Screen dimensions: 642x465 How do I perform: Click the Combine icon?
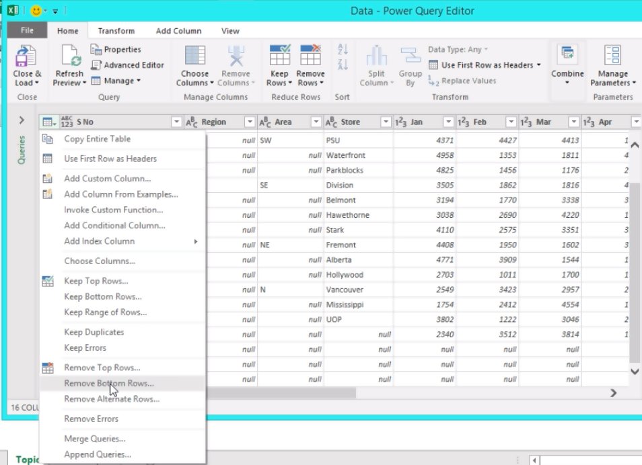point(567,55)
